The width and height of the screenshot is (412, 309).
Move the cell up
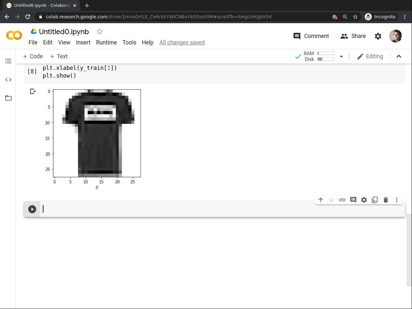[321, 200]
